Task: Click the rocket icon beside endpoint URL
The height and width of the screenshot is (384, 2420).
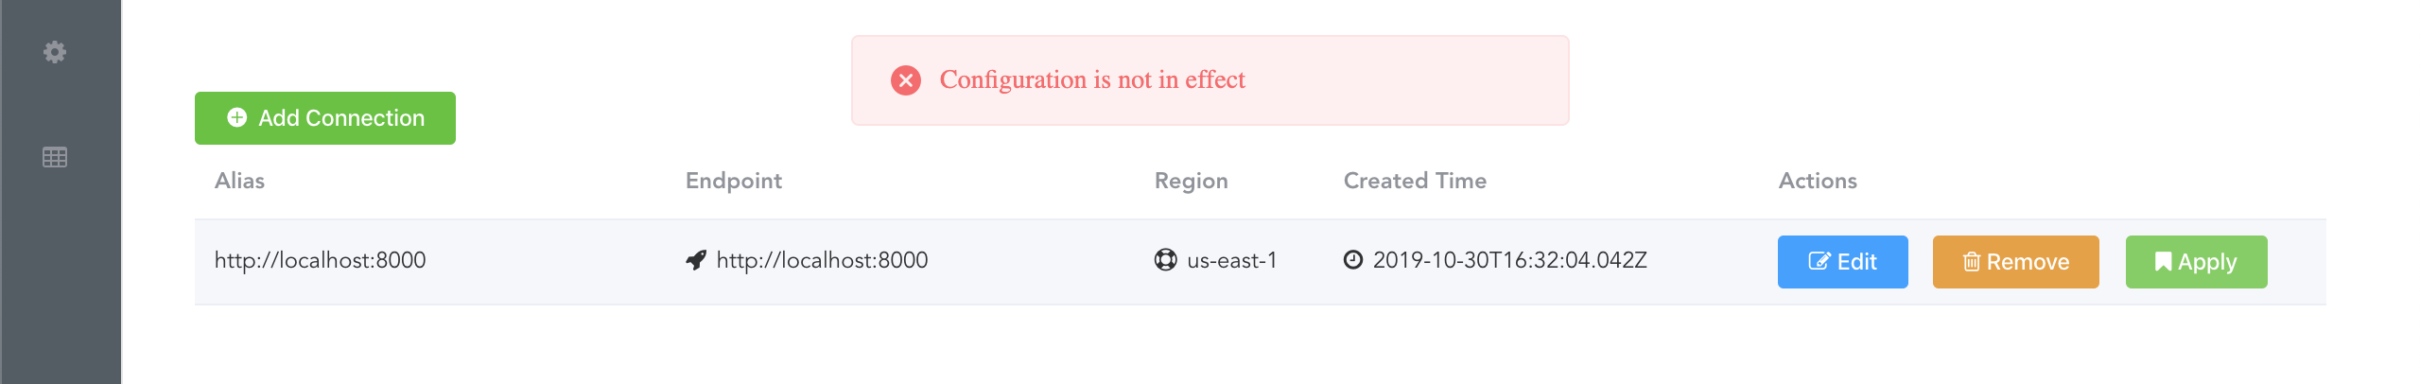Action: [696, 260]
